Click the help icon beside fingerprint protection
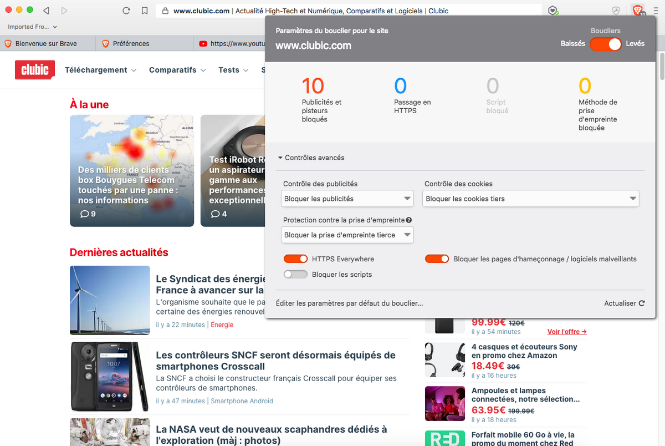Viewport: 665px width, 446px height. [409, 220]
